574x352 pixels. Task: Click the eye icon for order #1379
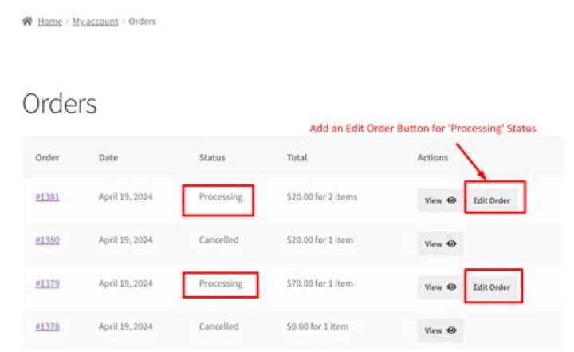coord(452,287)
